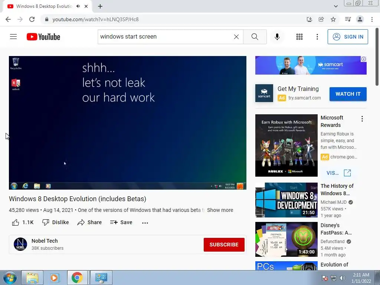Open Nobel Tech channel avatar
Screen dimensions: 380x285
click(20, 244)
